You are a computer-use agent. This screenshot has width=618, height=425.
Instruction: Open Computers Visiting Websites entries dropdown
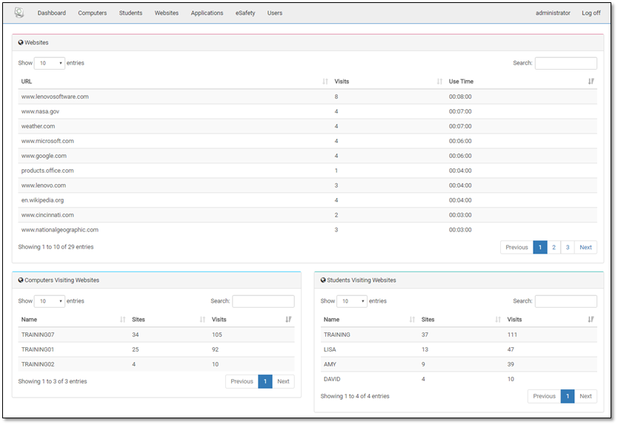click(x=50, y=301)
